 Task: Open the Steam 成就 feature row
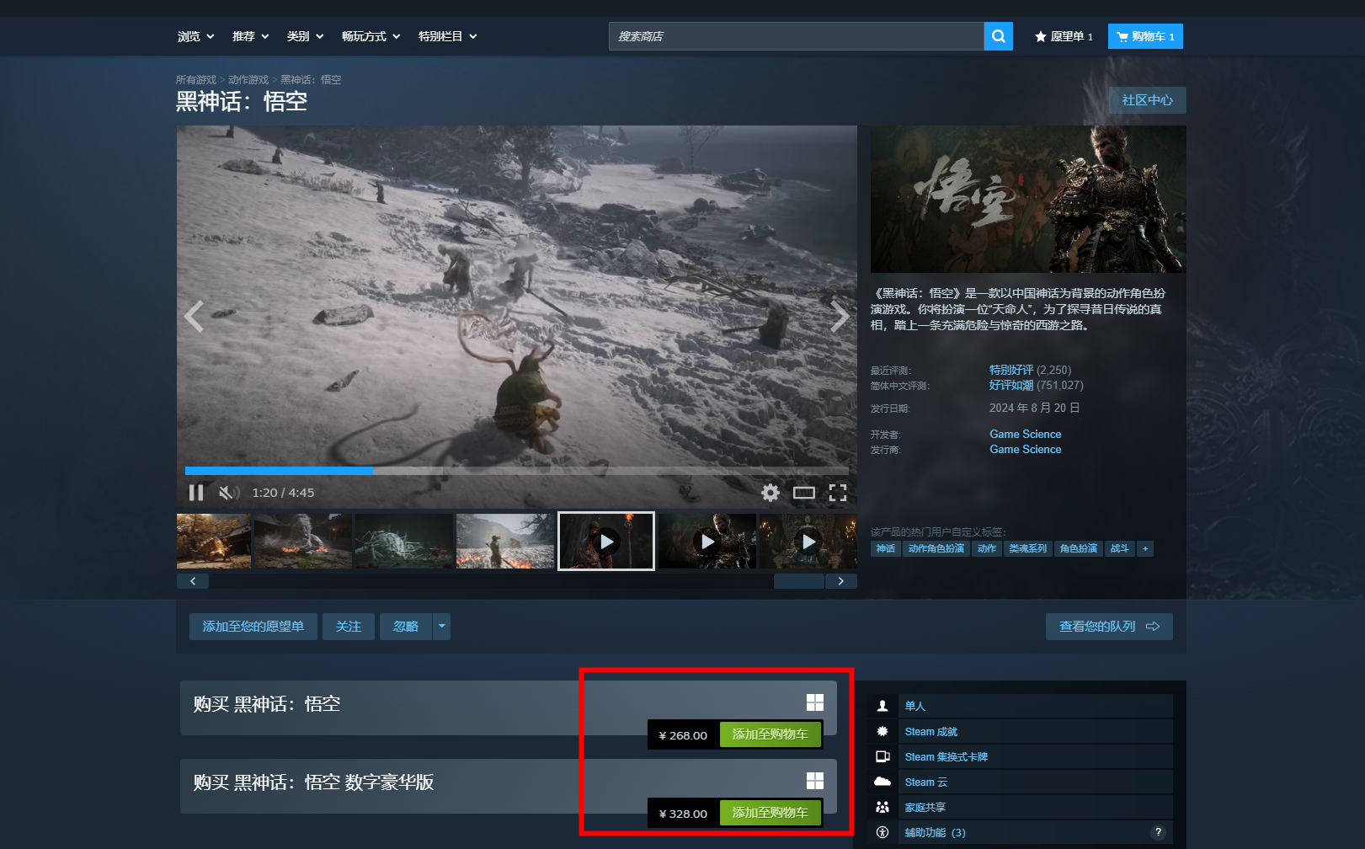(1020, 731)
